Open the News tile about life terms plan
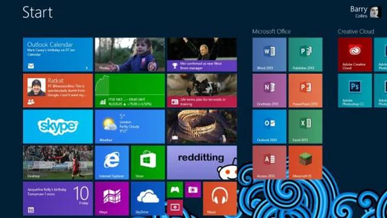The height and width of the screenshot is (218, 387). (202, 91)
